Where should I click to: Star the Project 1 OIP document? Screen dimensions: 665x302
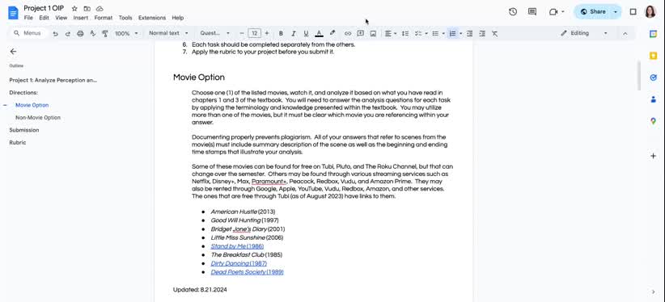pos(74,8)
